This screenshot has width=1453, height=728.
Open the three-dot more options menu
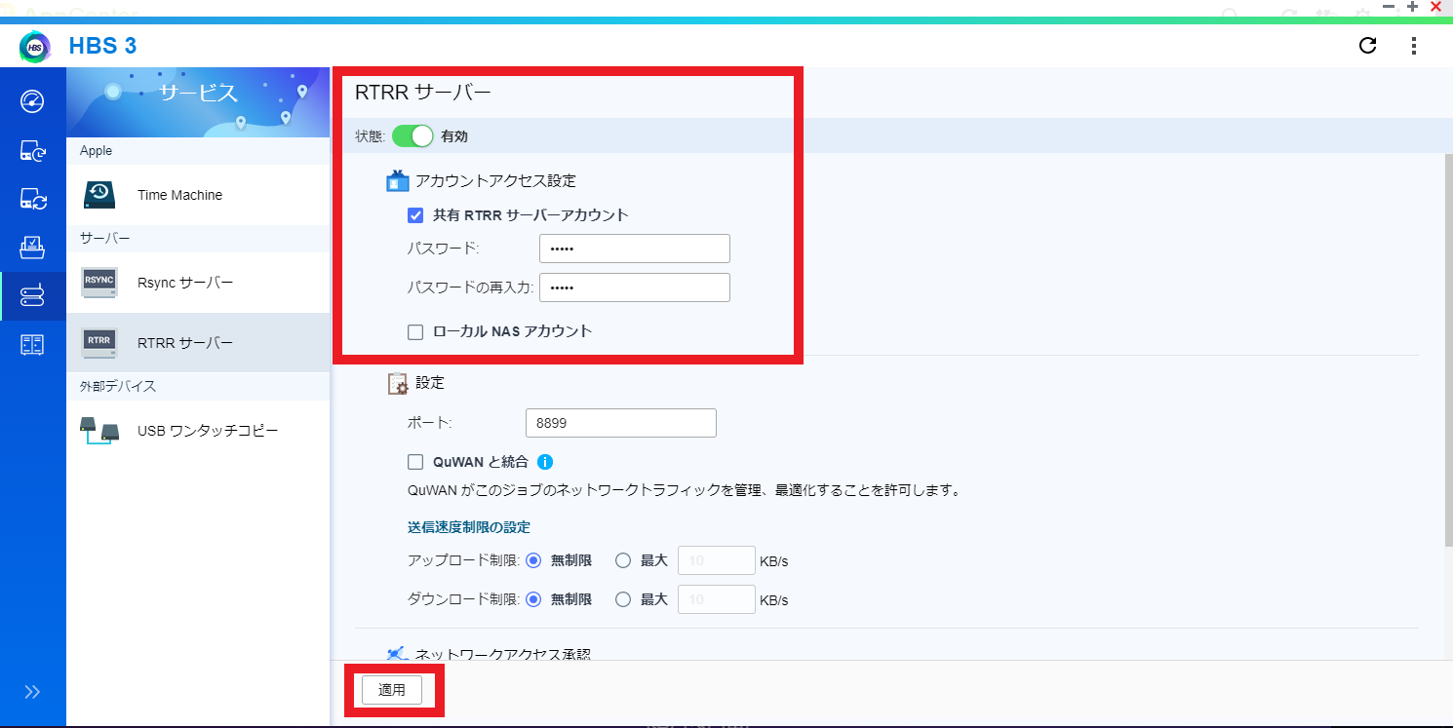[1414, 46]
